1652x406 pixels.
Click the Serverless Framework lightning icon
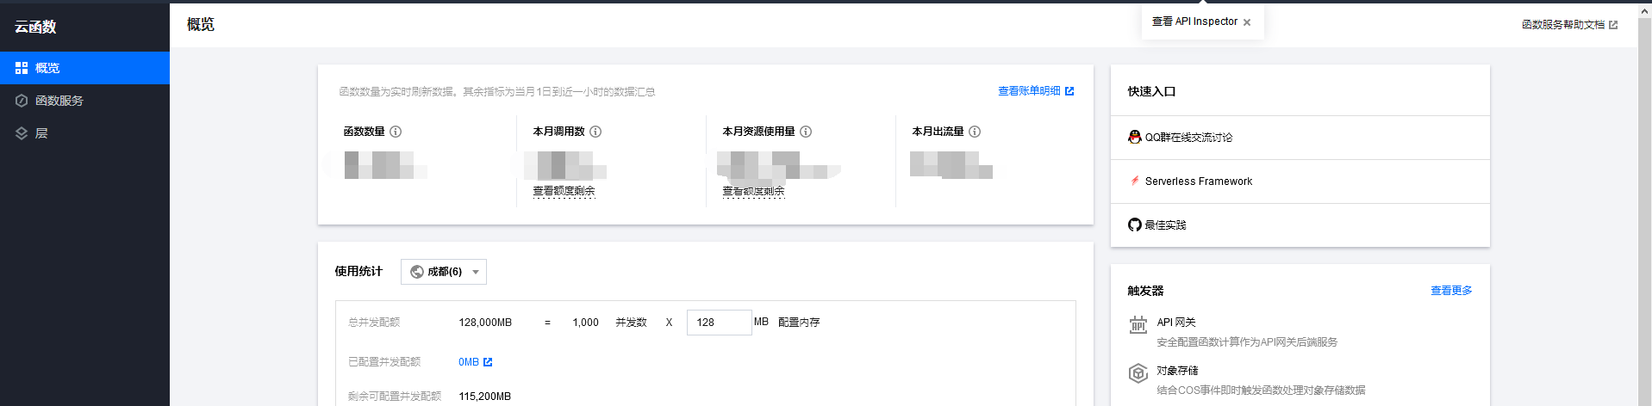click(1135, 181)
